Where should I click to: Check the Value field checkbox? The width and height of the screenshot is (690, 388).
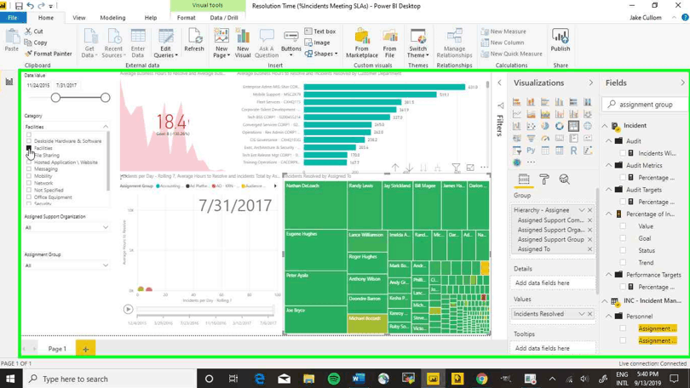pos(623,226)
